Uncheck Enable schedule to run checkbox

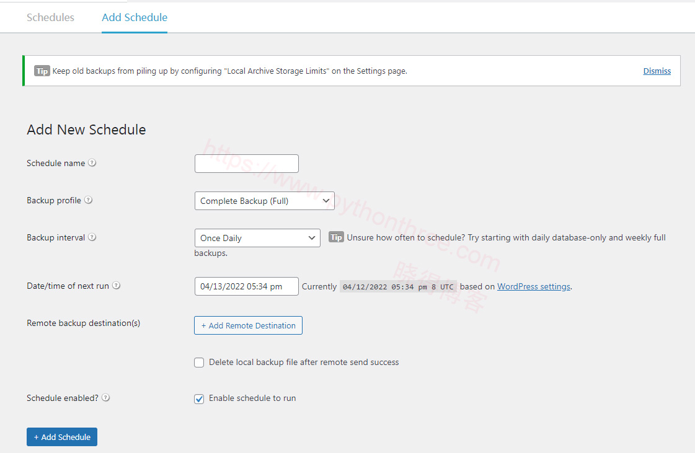tap(199, 399)
